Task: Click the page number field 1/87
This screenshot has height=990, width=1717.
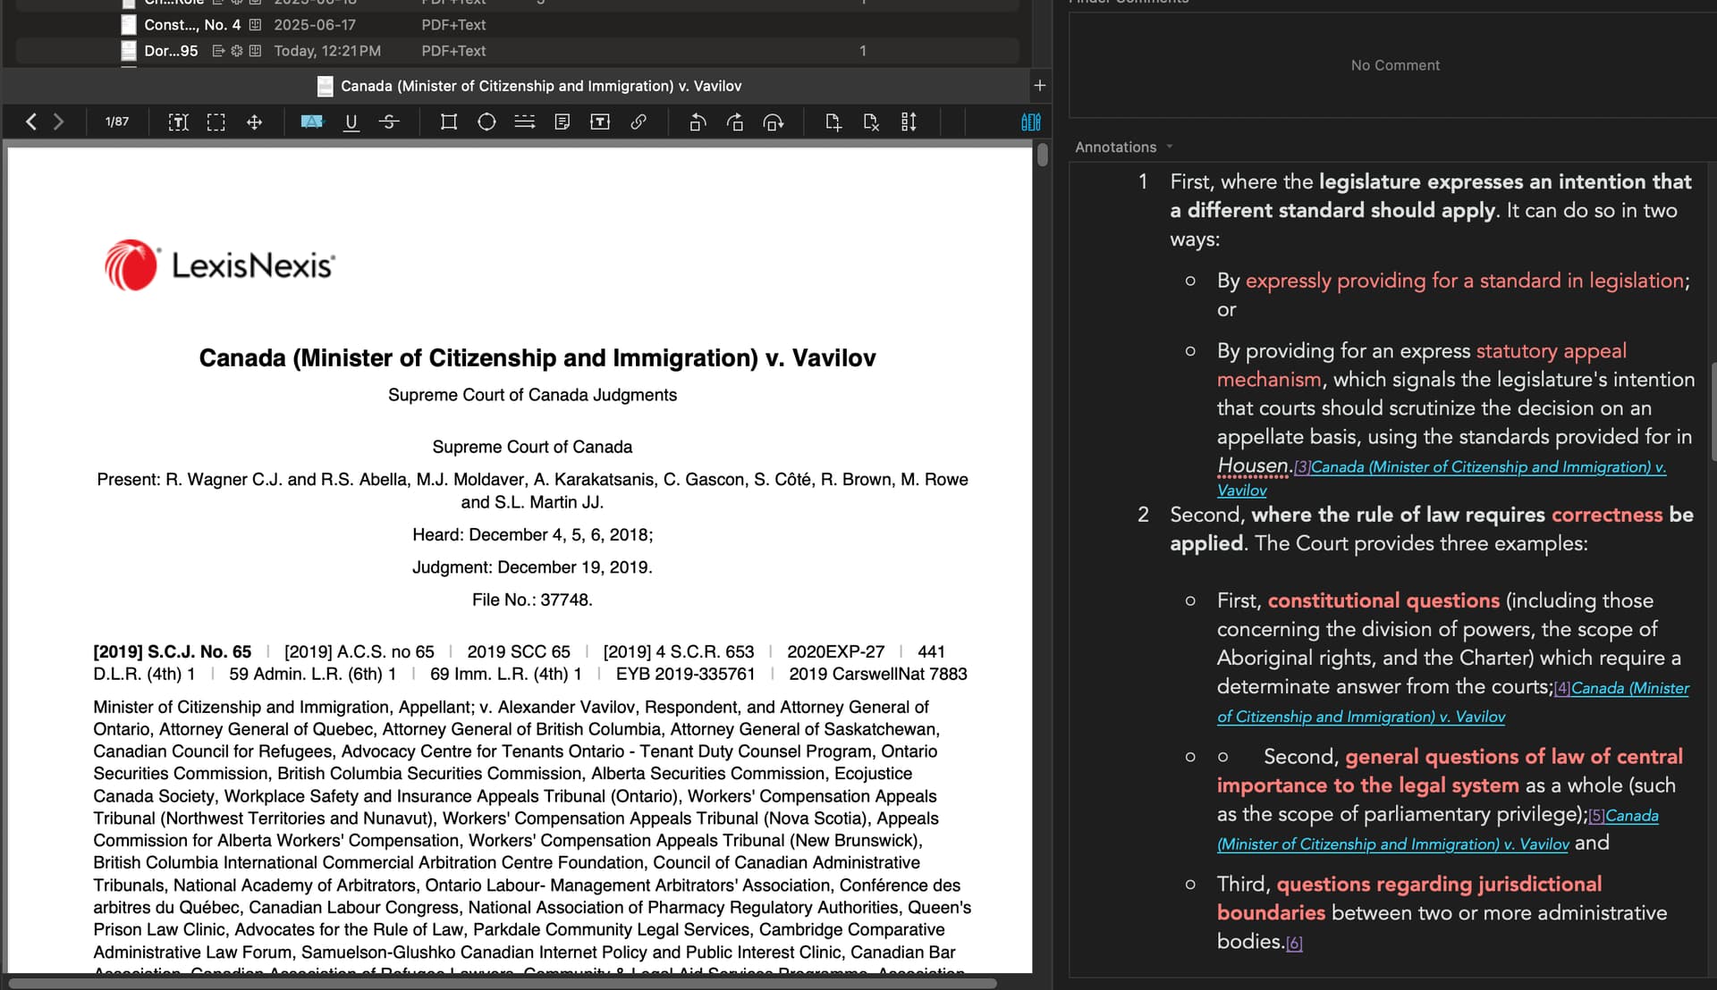Action: point(117,122)
